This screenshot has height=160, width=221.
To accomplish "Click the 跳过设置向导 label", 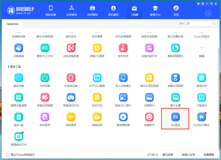I will (175, 37).
